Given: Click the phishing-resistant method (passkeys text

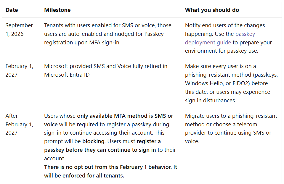Looking at the screenshot, I should coord(231,75).
